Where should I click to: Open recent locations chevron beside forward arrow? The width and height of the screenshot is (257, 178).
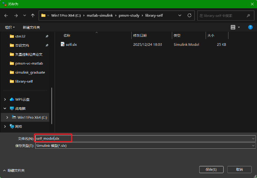[25, 16]
